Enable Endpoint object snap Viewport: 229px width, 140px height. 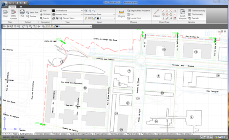[156, 13]
